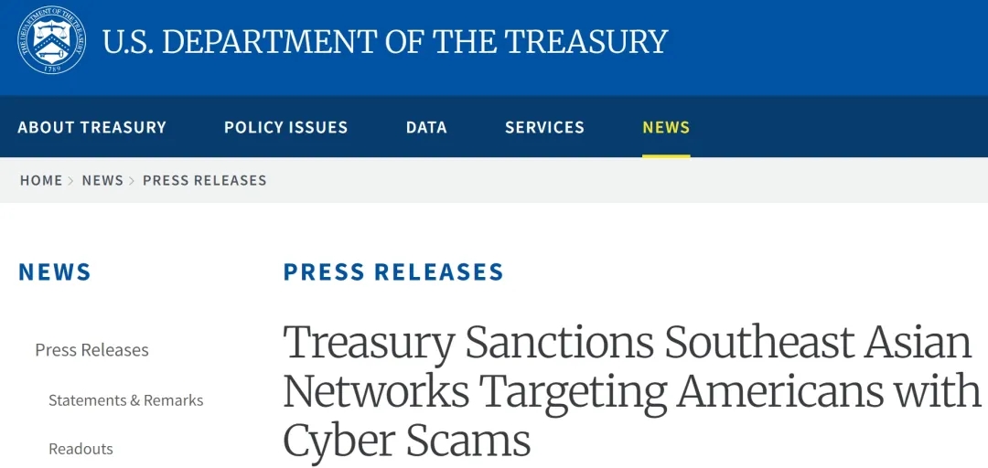This screenshot has height=468, width=988.
Task: Open the About Treasury menu
Action: pyautogui.click(x=92, y=128)
